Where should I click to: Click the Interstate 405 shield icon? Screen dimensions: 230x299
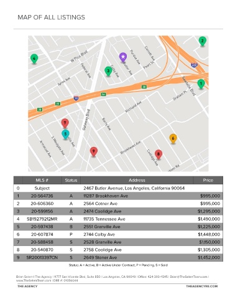[194, 65]
